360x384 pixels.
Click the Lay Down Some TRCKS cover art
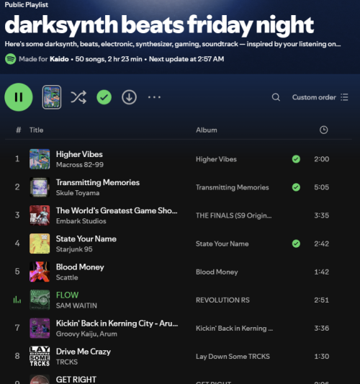click(x=40, y=357)
